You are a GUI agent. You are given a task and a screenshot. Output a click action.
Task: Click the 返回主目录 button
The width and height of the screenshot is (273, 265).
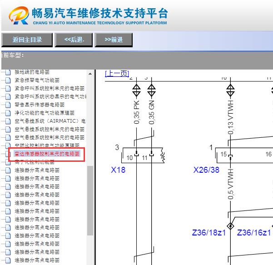27,40
